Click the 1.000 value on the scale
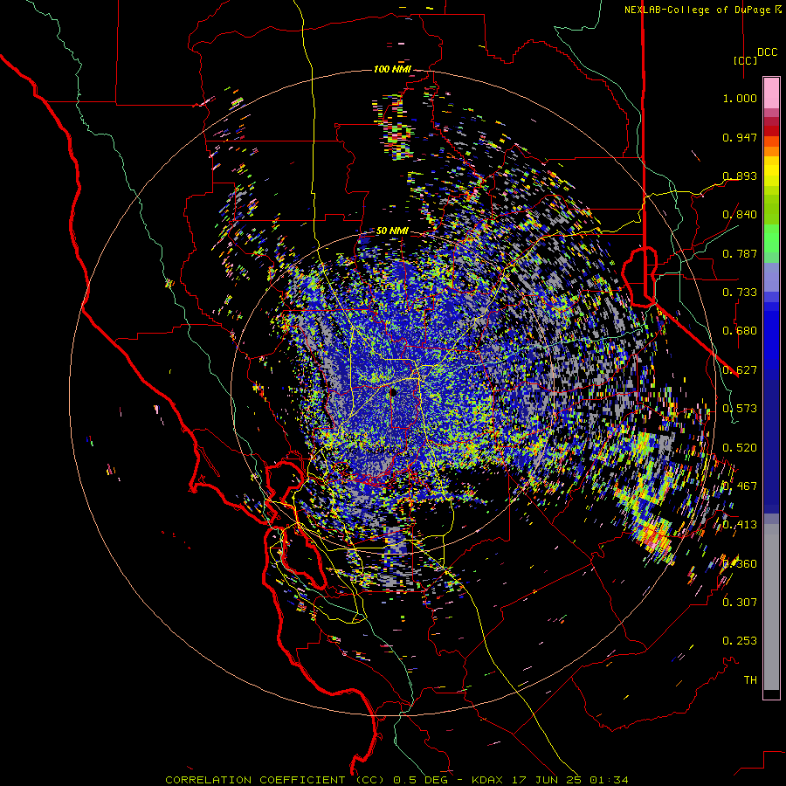This screenshot has width=786, height=786. pos(740,98)
